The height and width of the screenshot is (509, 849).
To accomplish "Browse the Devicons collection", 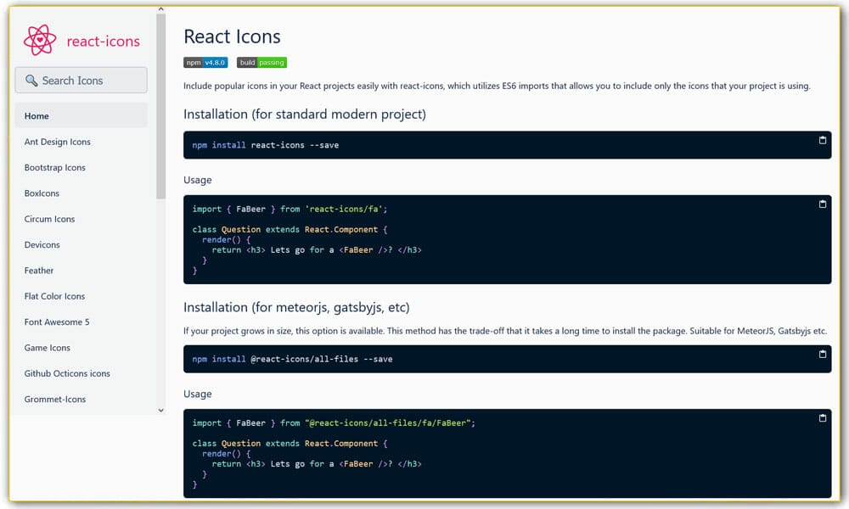I will [x=42, y=244].
